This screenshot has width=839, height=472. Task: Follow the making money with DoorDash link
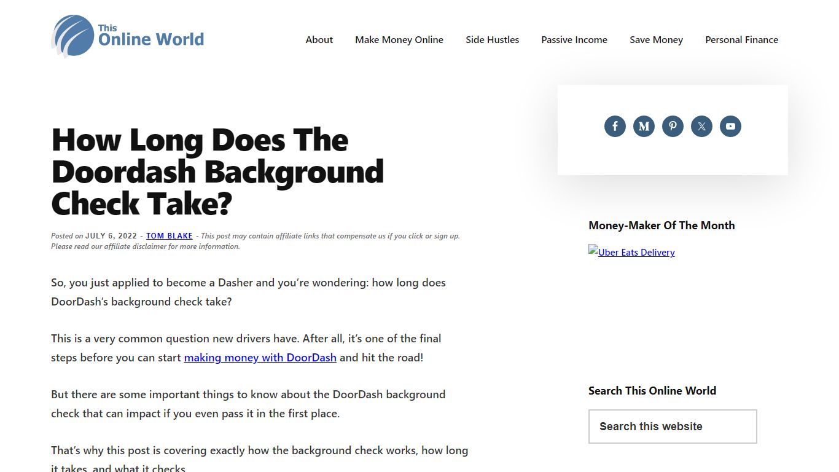[260, 357]
